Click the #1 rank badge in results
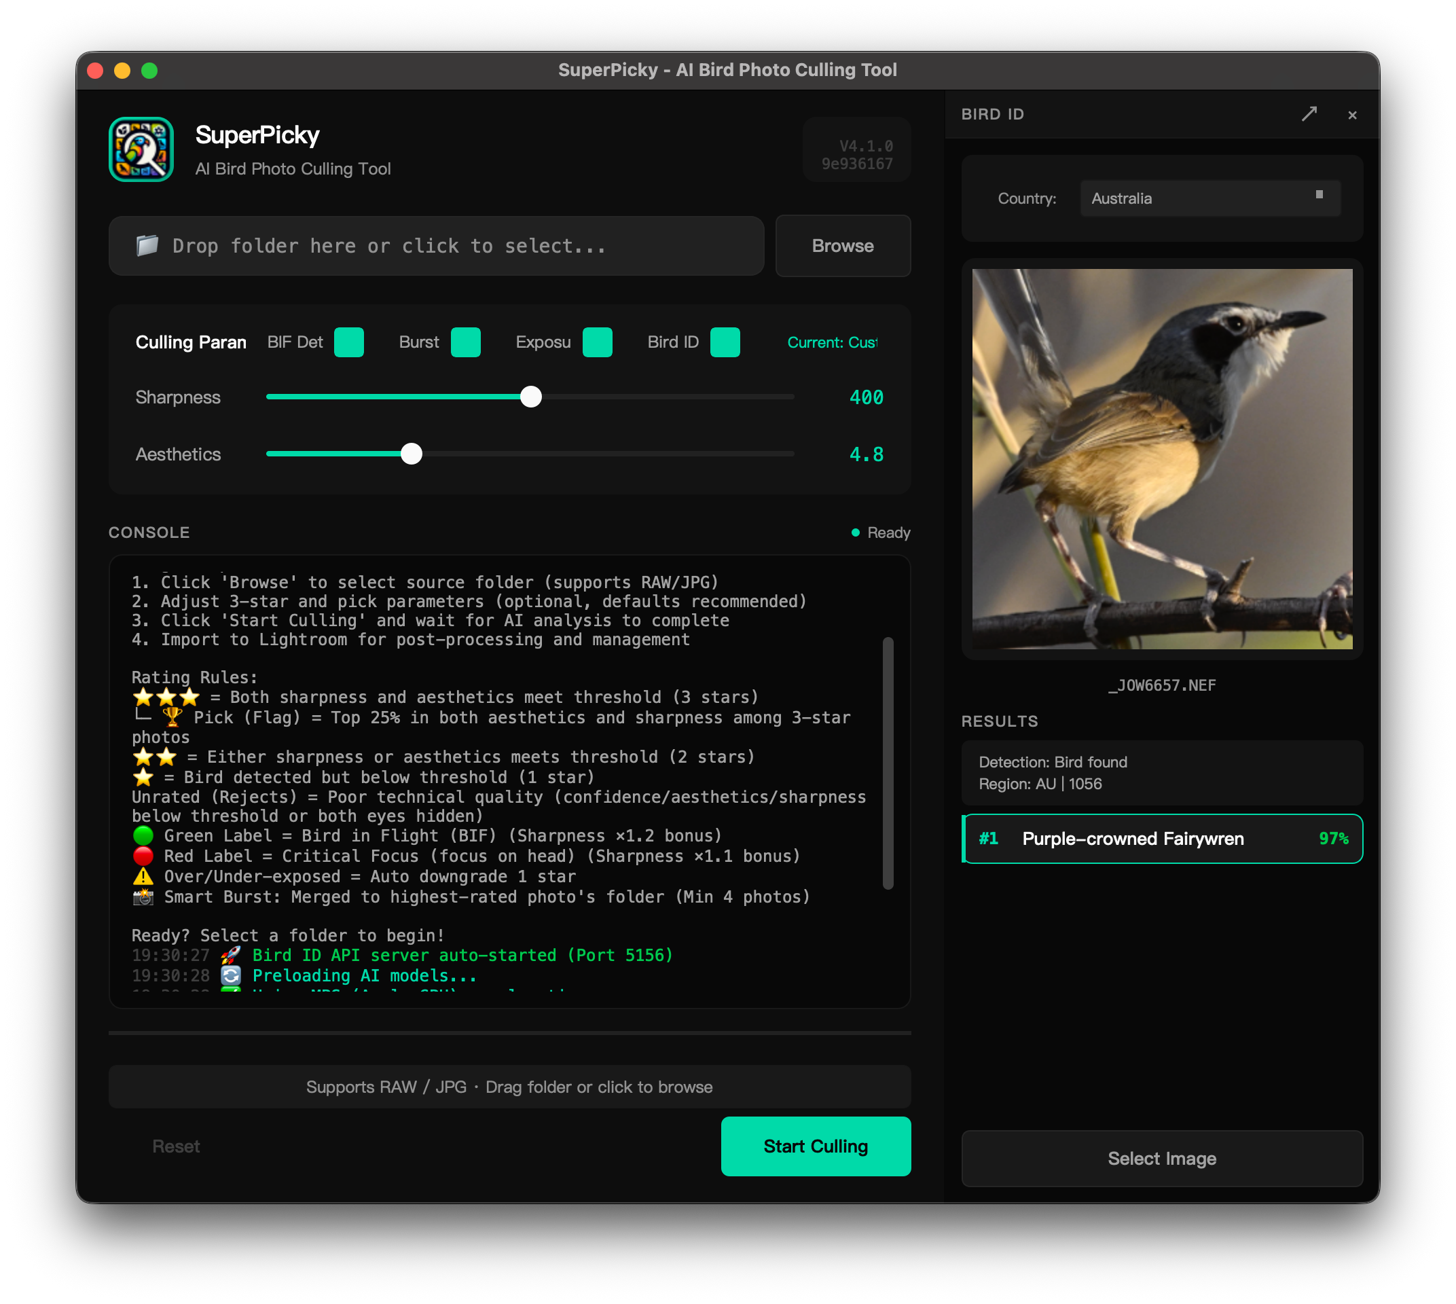The width and height of the screenshot is (1456, 1304). (990, 839)
